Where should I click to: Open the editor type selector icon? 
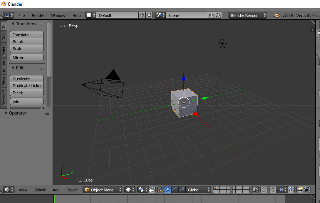tap(8, 190)
